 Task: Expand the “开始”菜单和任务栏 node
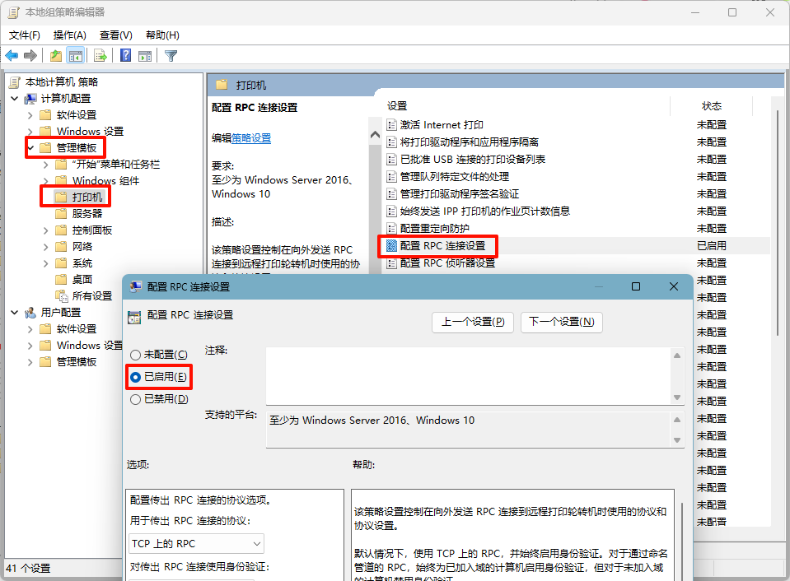pos(46,165)
